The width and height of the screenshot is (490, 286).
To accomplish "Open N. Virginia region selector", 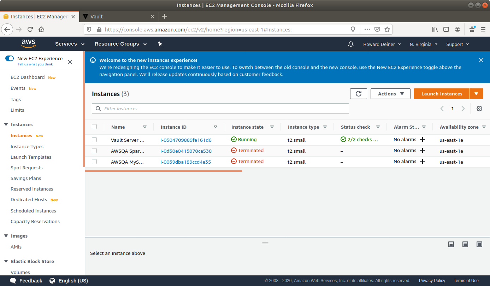I will 424,44.
